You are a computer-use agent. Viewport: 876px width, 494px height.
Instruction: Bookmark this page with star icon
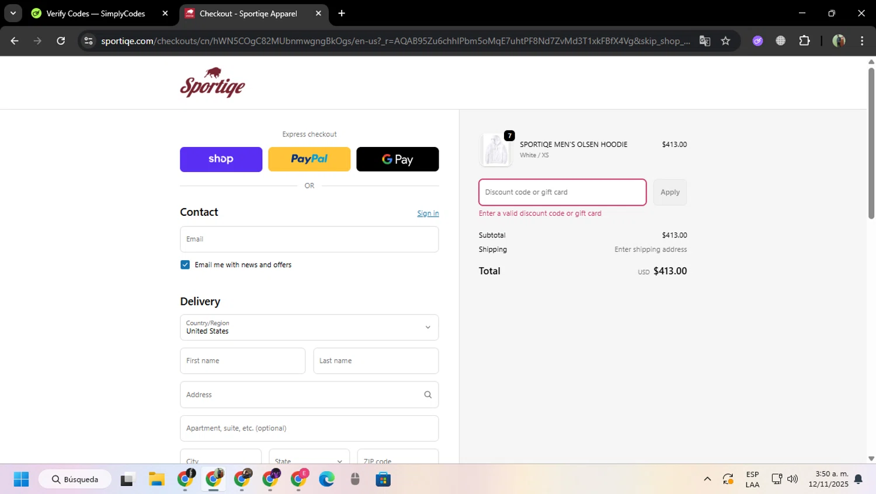(725, 41)
